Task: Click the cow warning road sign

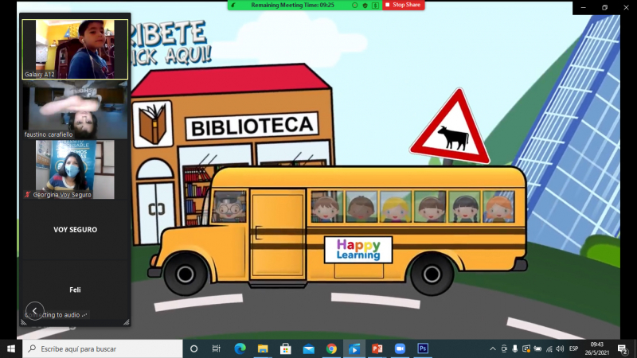Action: pos(451,128)
